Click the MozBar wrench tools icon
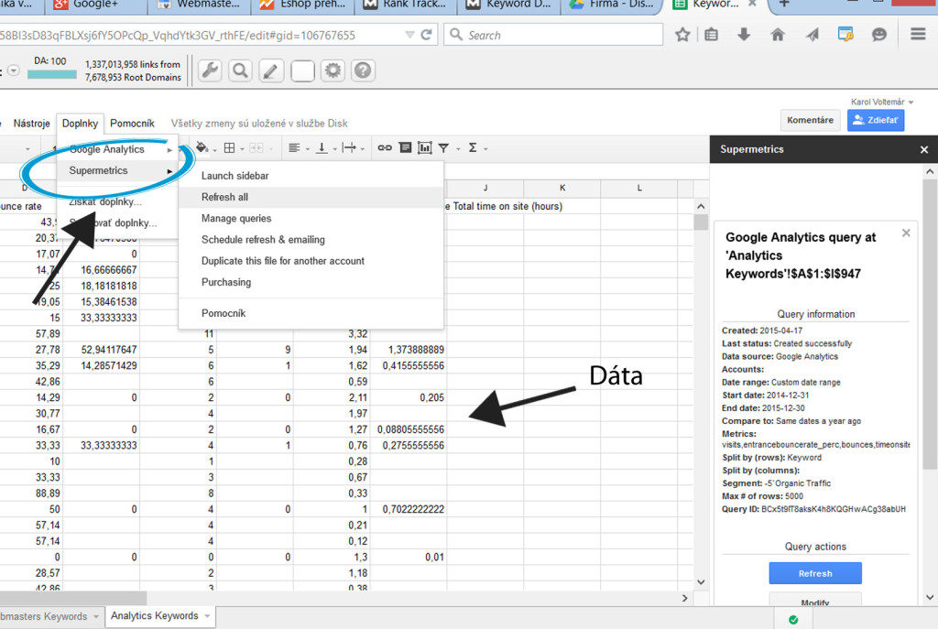This screenshot has height=629, width=938. pos(210,70)
